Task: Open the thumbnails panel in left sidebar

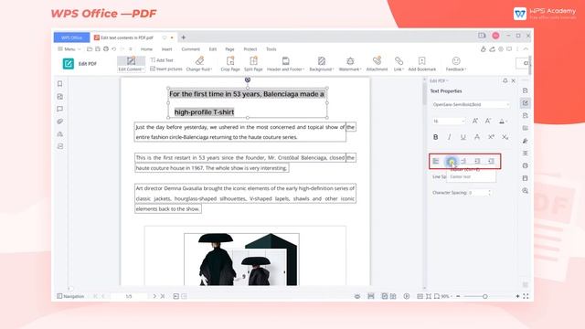Action: [x=59, y=96]
